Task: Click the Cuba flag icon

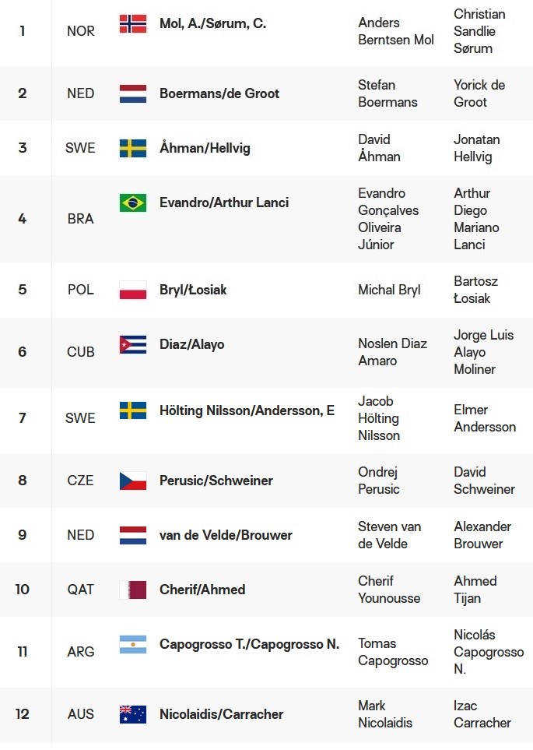Action: pos(133,344)
